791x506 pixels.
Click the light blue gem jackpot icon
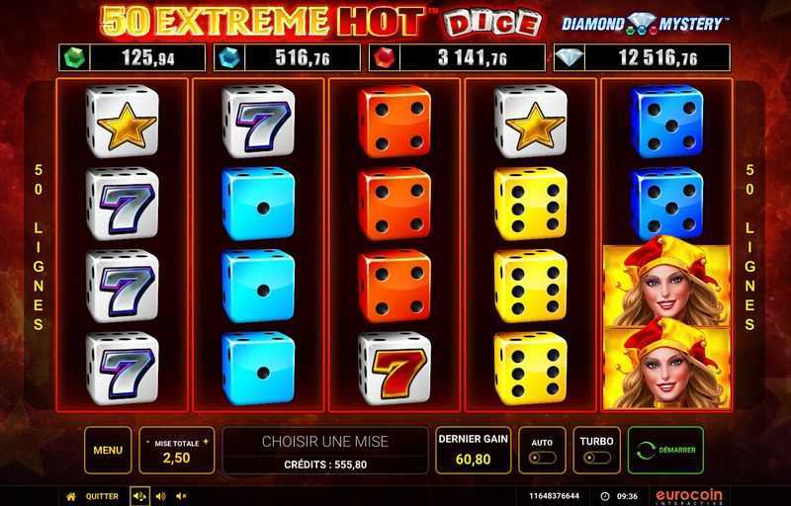[229, 58]
